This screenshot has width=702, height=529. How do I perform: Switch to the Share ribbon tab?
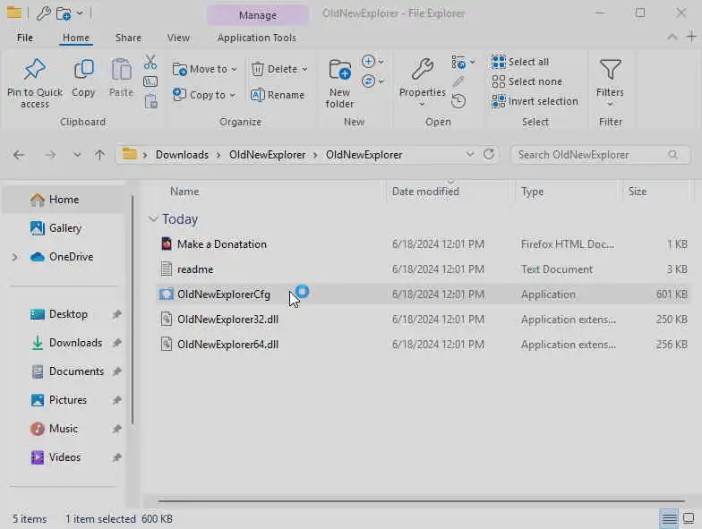(128, 38)
